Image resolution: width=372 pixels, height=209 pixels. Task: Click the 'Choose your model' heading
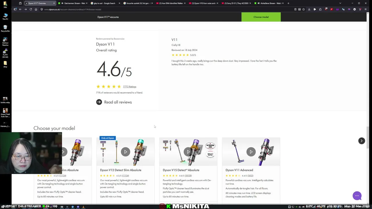[54, 128]
